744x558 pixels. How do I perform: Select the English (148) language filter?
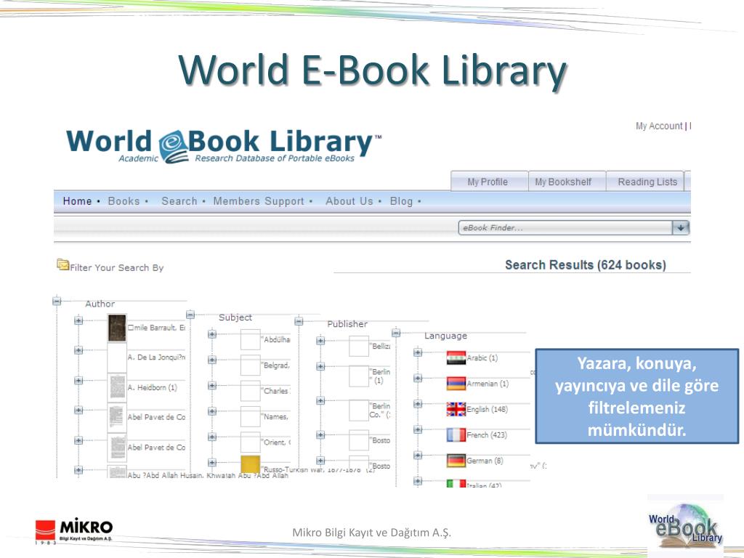tap(487, 409)
